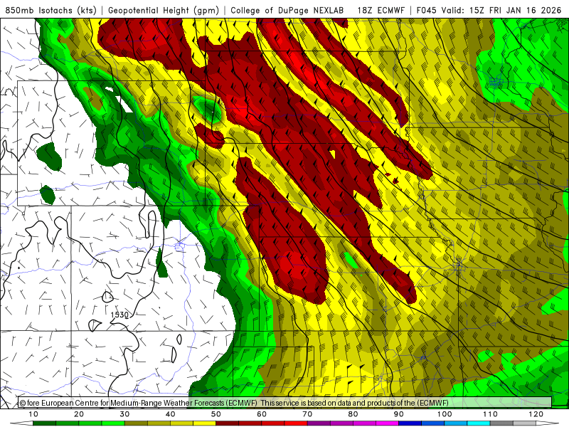Click the "Geopotential Height (gpm)" title text

[164, 11]
